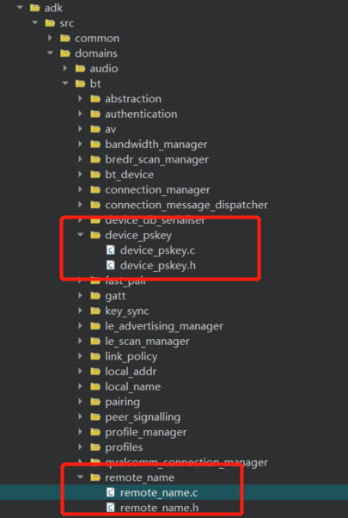Image resolution: width=348 pixels, height=518 pixels.
Task: Click the adk folder icon
Action: (35, 8)
